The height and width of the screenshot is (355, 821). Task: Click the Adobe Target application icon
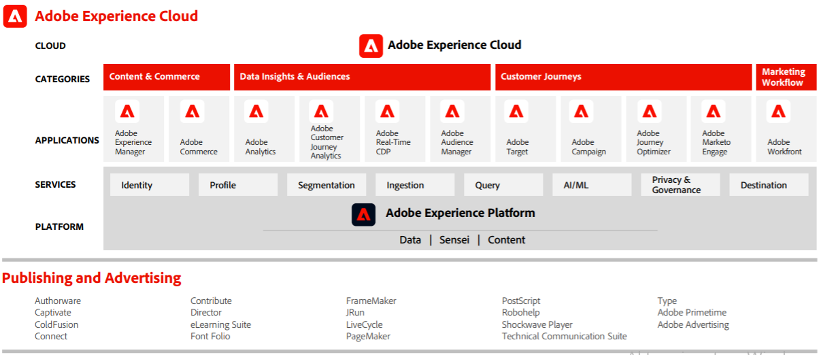click(517, 111)
